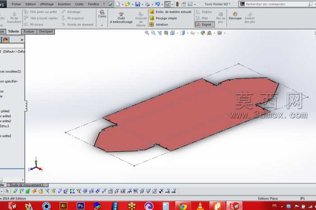Open dropdown arrow next to New icon
This screenshot has height=210, width=316.
[x=122, y=4]
